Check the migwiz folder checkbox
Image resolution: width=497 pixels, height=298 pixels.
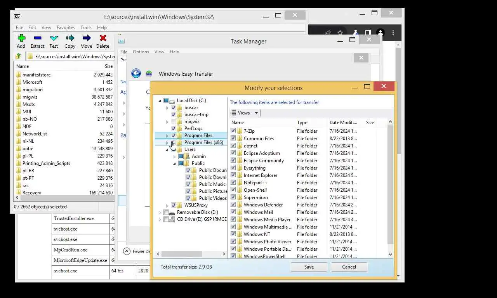[174, 121]
